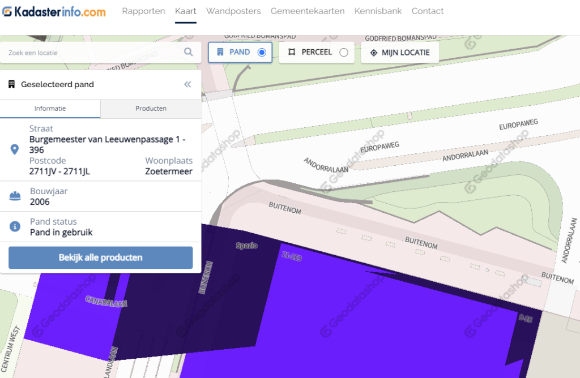This screenshot has width=580, height=378.
Task: Switch to the Producten tab
Action: pyautogui.click(x=151, y=109)
